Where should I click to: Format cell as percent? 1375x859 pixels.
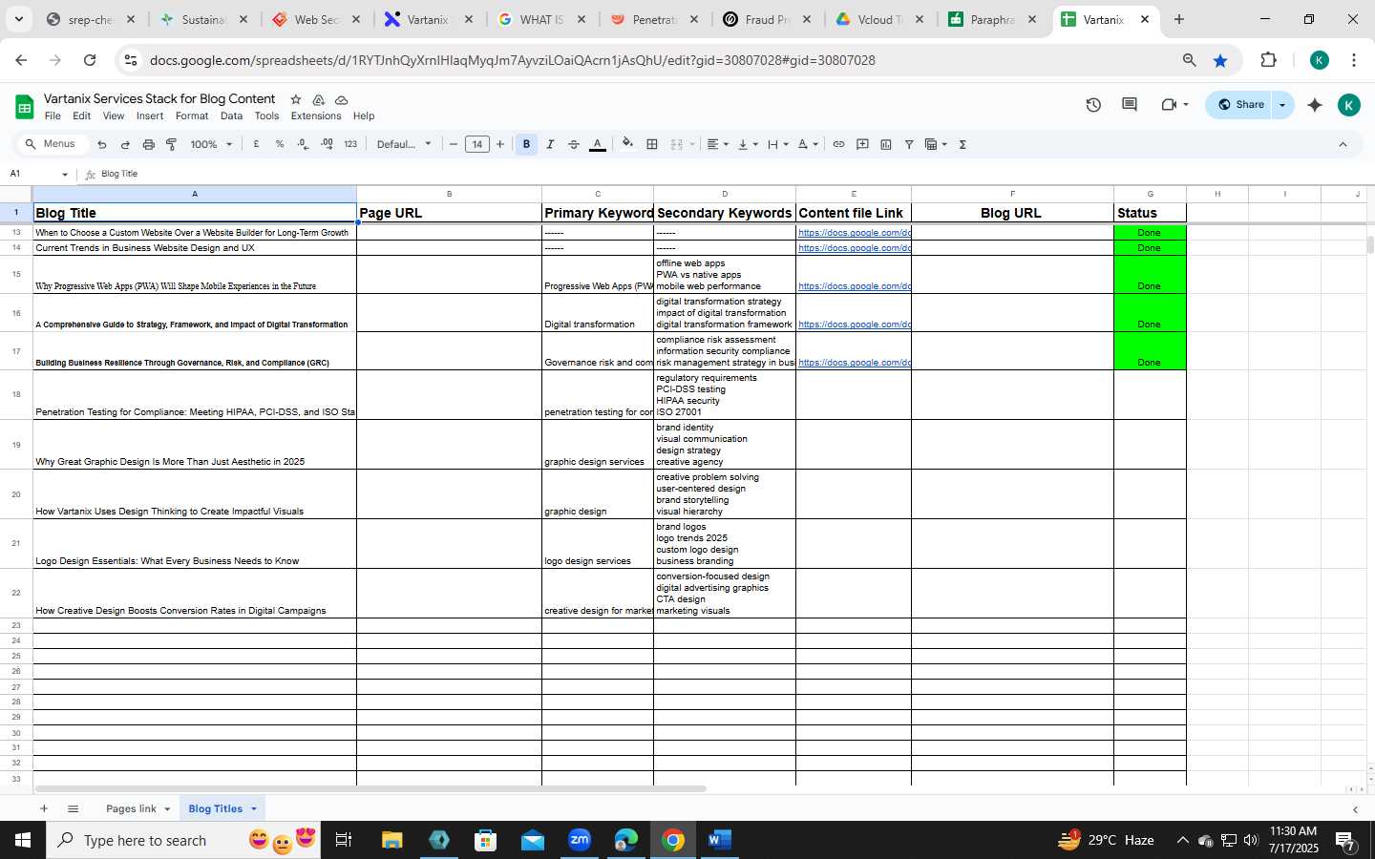click(x=280, y=144)
